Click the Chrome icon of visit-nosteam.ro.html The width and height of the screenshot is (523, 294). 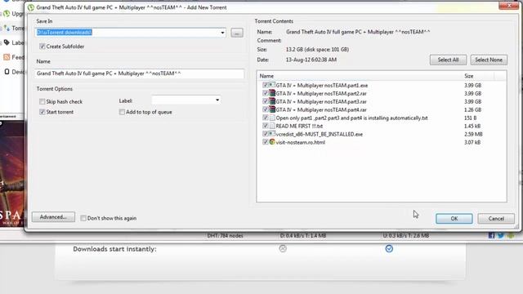272,142
